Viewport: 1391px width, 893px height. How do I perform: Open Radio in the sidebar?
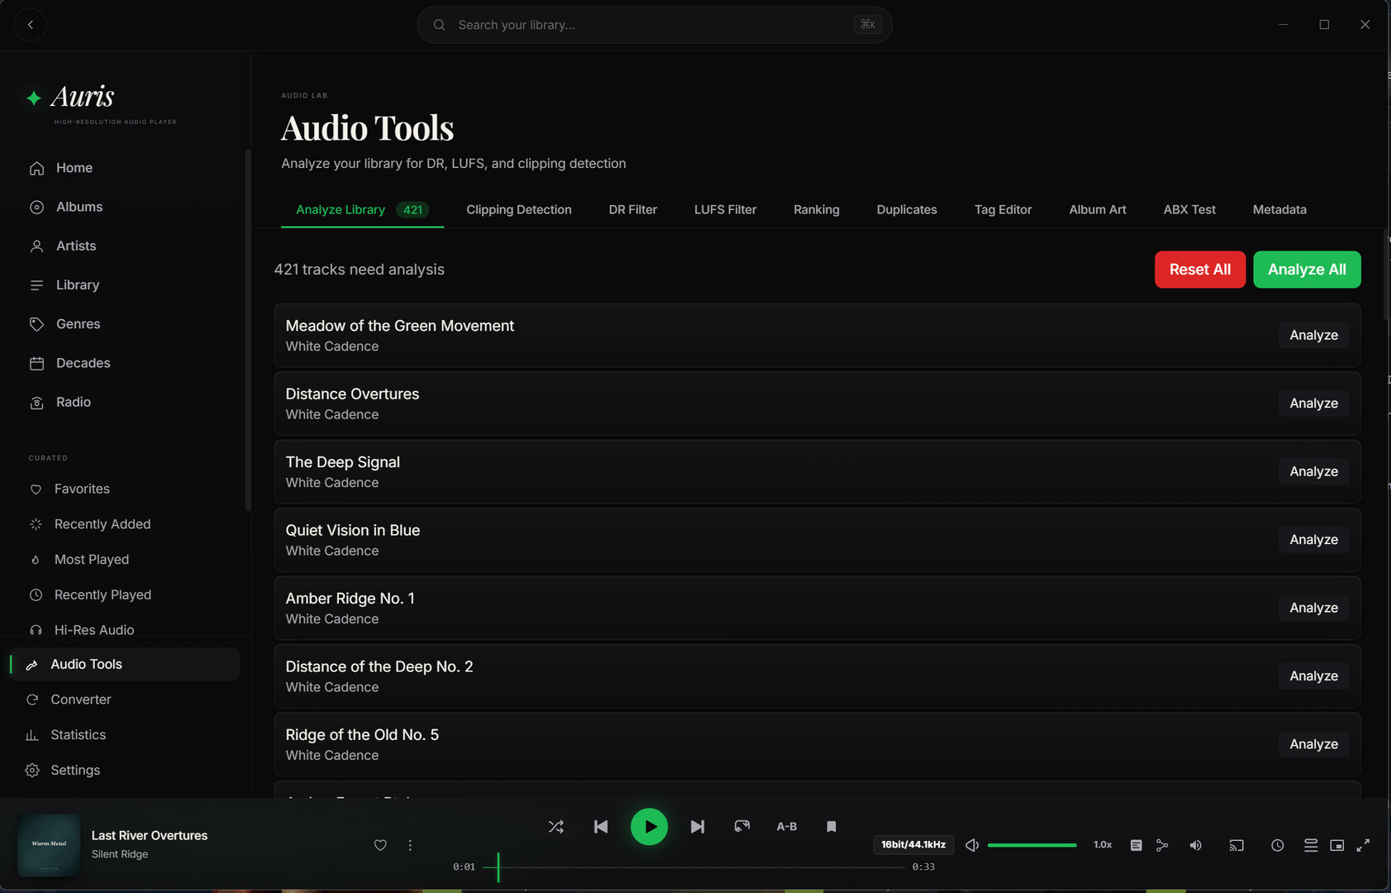(x=74, y=402)
